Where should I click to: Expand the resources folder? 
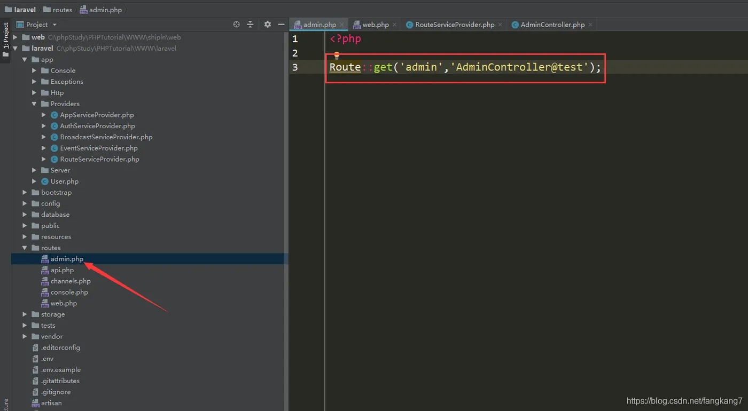(x=25, y=237)
